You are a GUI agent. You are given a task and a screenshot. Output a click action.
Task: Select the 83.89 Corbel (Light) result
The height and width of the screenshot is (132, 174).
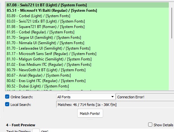[87, 16]
